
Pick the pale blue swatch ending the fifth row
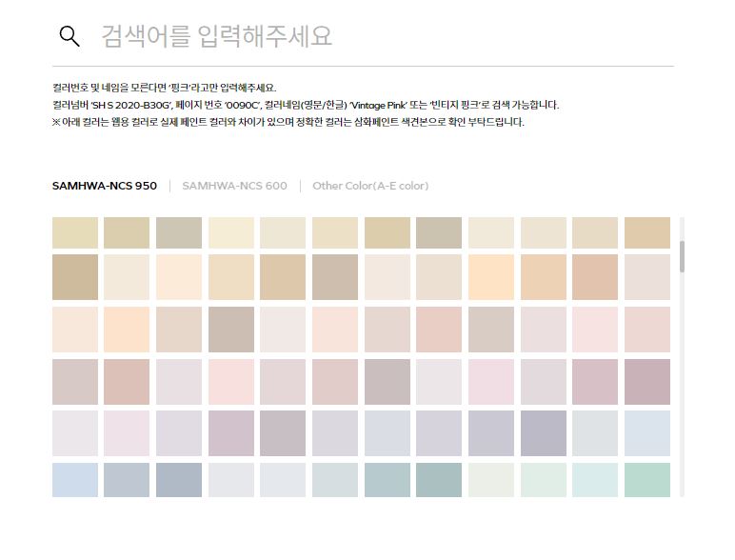647,433
